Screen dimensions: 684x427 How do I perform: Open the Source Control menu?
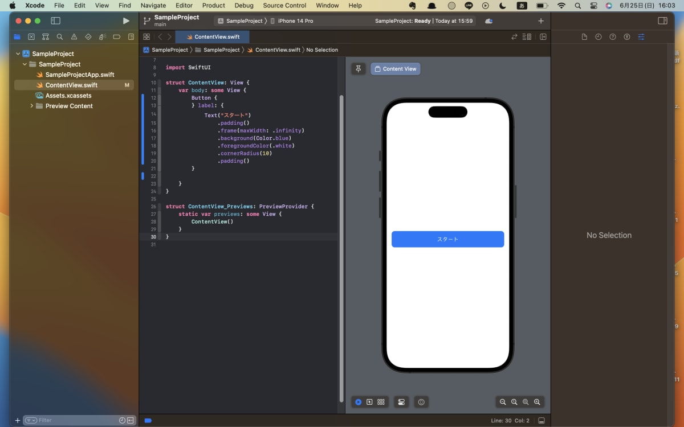[284, 5]
